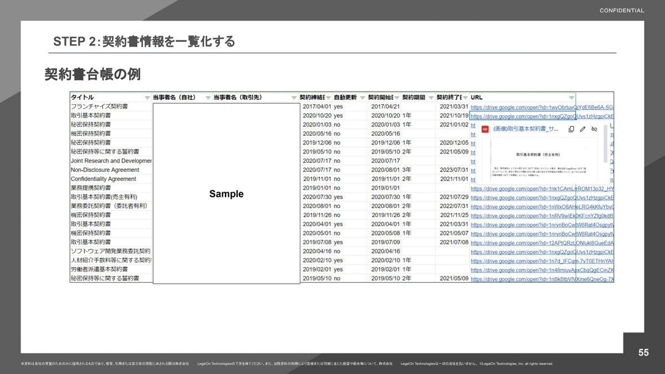The image size is (665, 374).
Task: Select the end date cell 2023/07/31
Action: click(453, 170)
